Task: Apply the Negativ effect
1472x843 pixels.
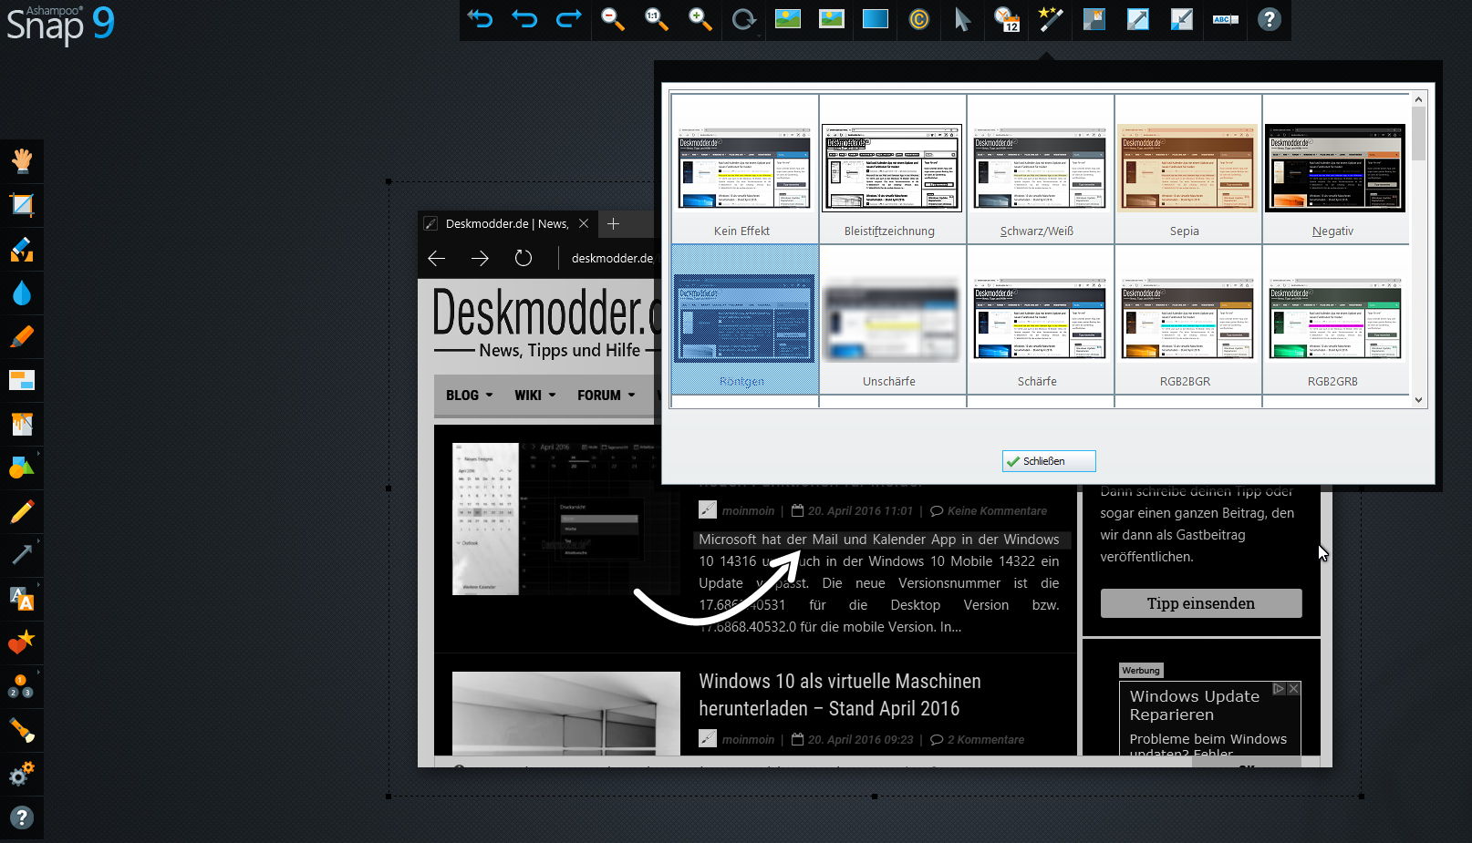Action: (1335, 169)
